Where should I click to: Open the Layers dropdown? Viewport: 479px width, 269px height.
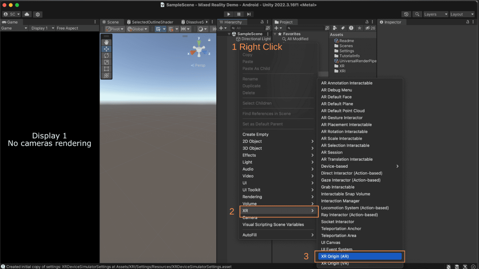point(436,14)
